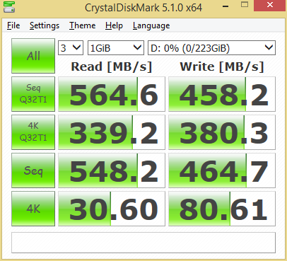Close the CrystalDiskMark window

click(270, 5)
